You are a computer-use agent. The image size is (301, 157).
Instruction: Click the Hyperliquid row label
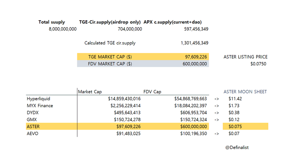point(38,99)
